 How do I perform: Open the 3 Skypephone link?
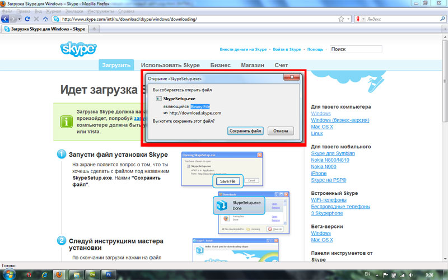tap(327, 213)
